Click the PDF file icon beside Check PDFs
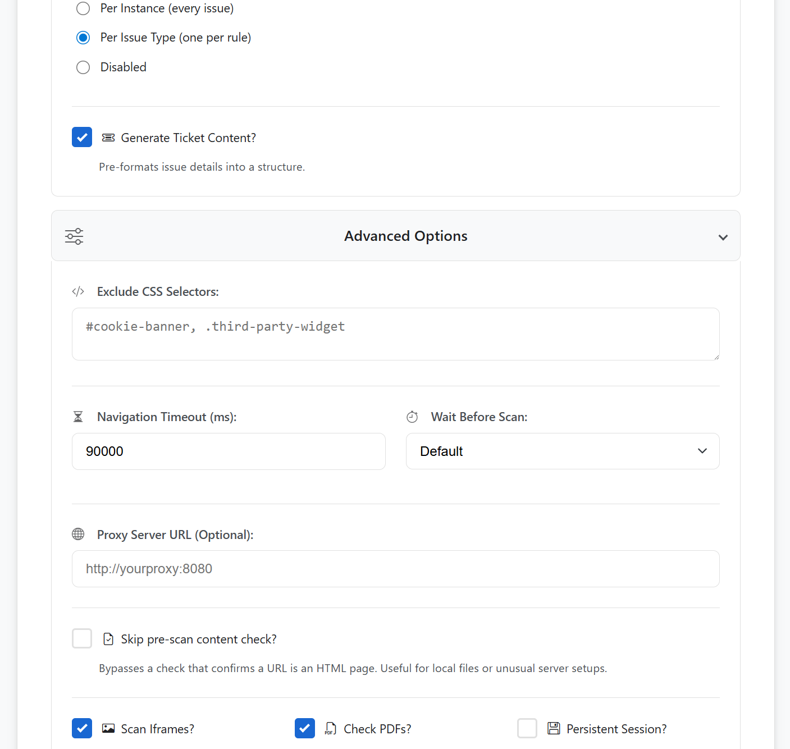Image resolution: width=790 pixels, height=749 pixels. [x=331, y=728]
